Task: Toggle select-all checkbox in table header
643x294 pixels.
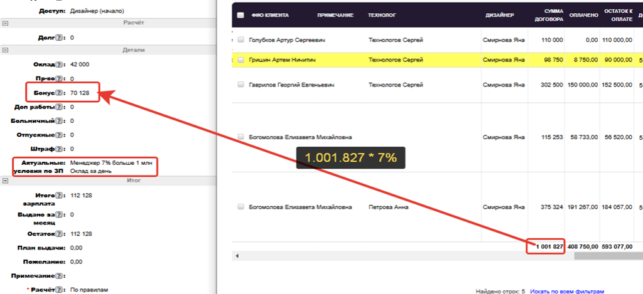Action: (241, 15)
